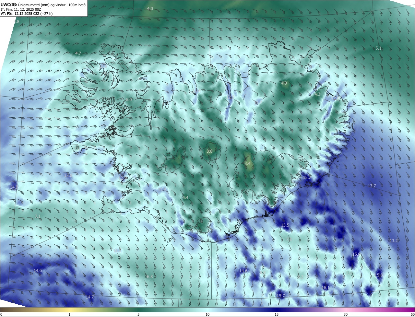Click the 4.3 value label on the map

pos(317,94)
